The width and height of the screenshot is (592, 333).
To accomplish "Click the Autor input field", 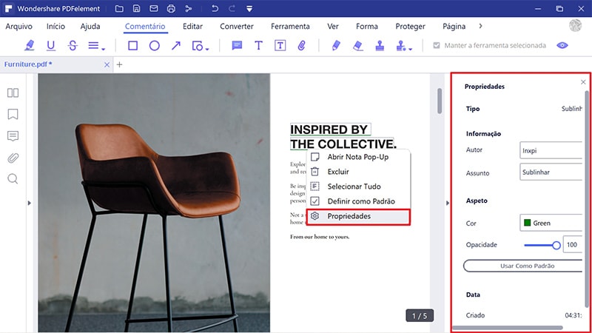I will [551, 150].
